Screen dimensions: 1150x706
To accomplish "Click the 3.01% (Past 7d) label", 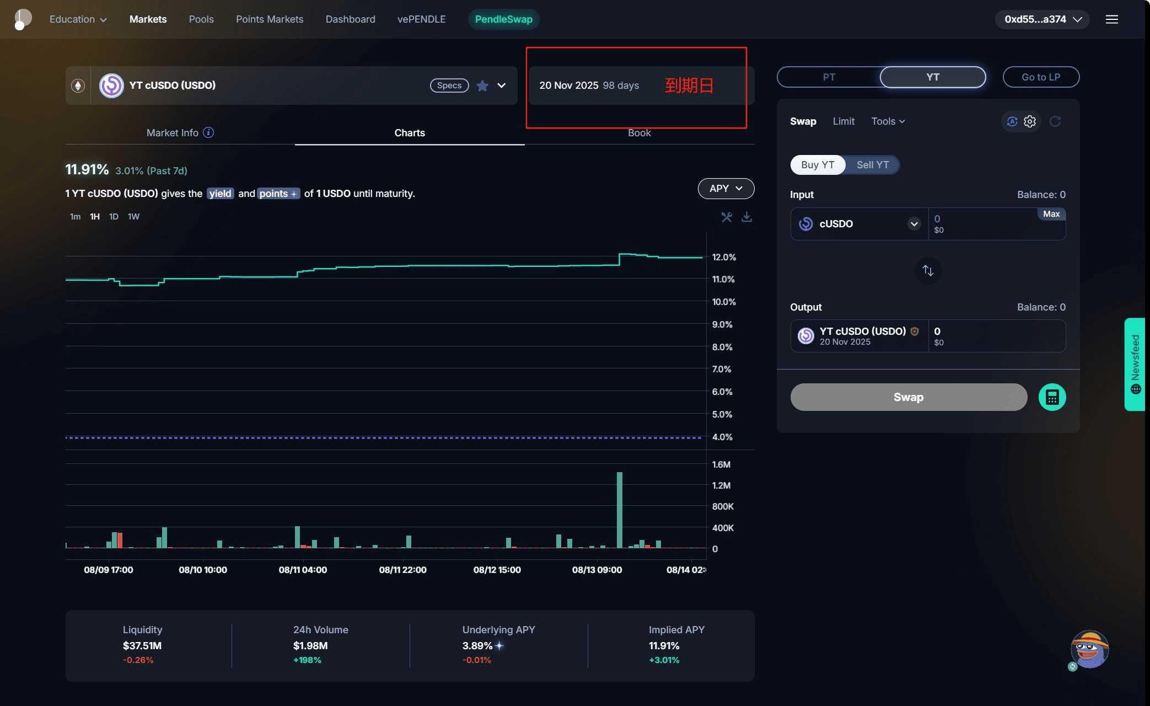I will click(151, 171).
